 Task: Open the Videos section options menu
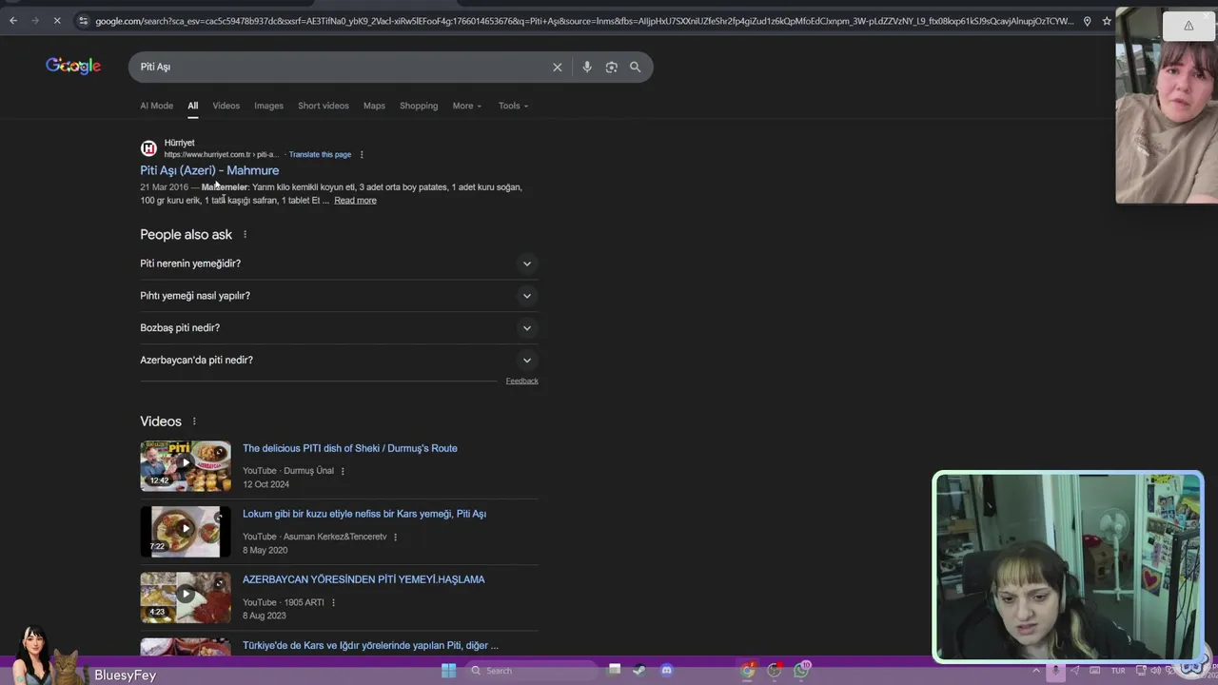(x=194, y=421)
